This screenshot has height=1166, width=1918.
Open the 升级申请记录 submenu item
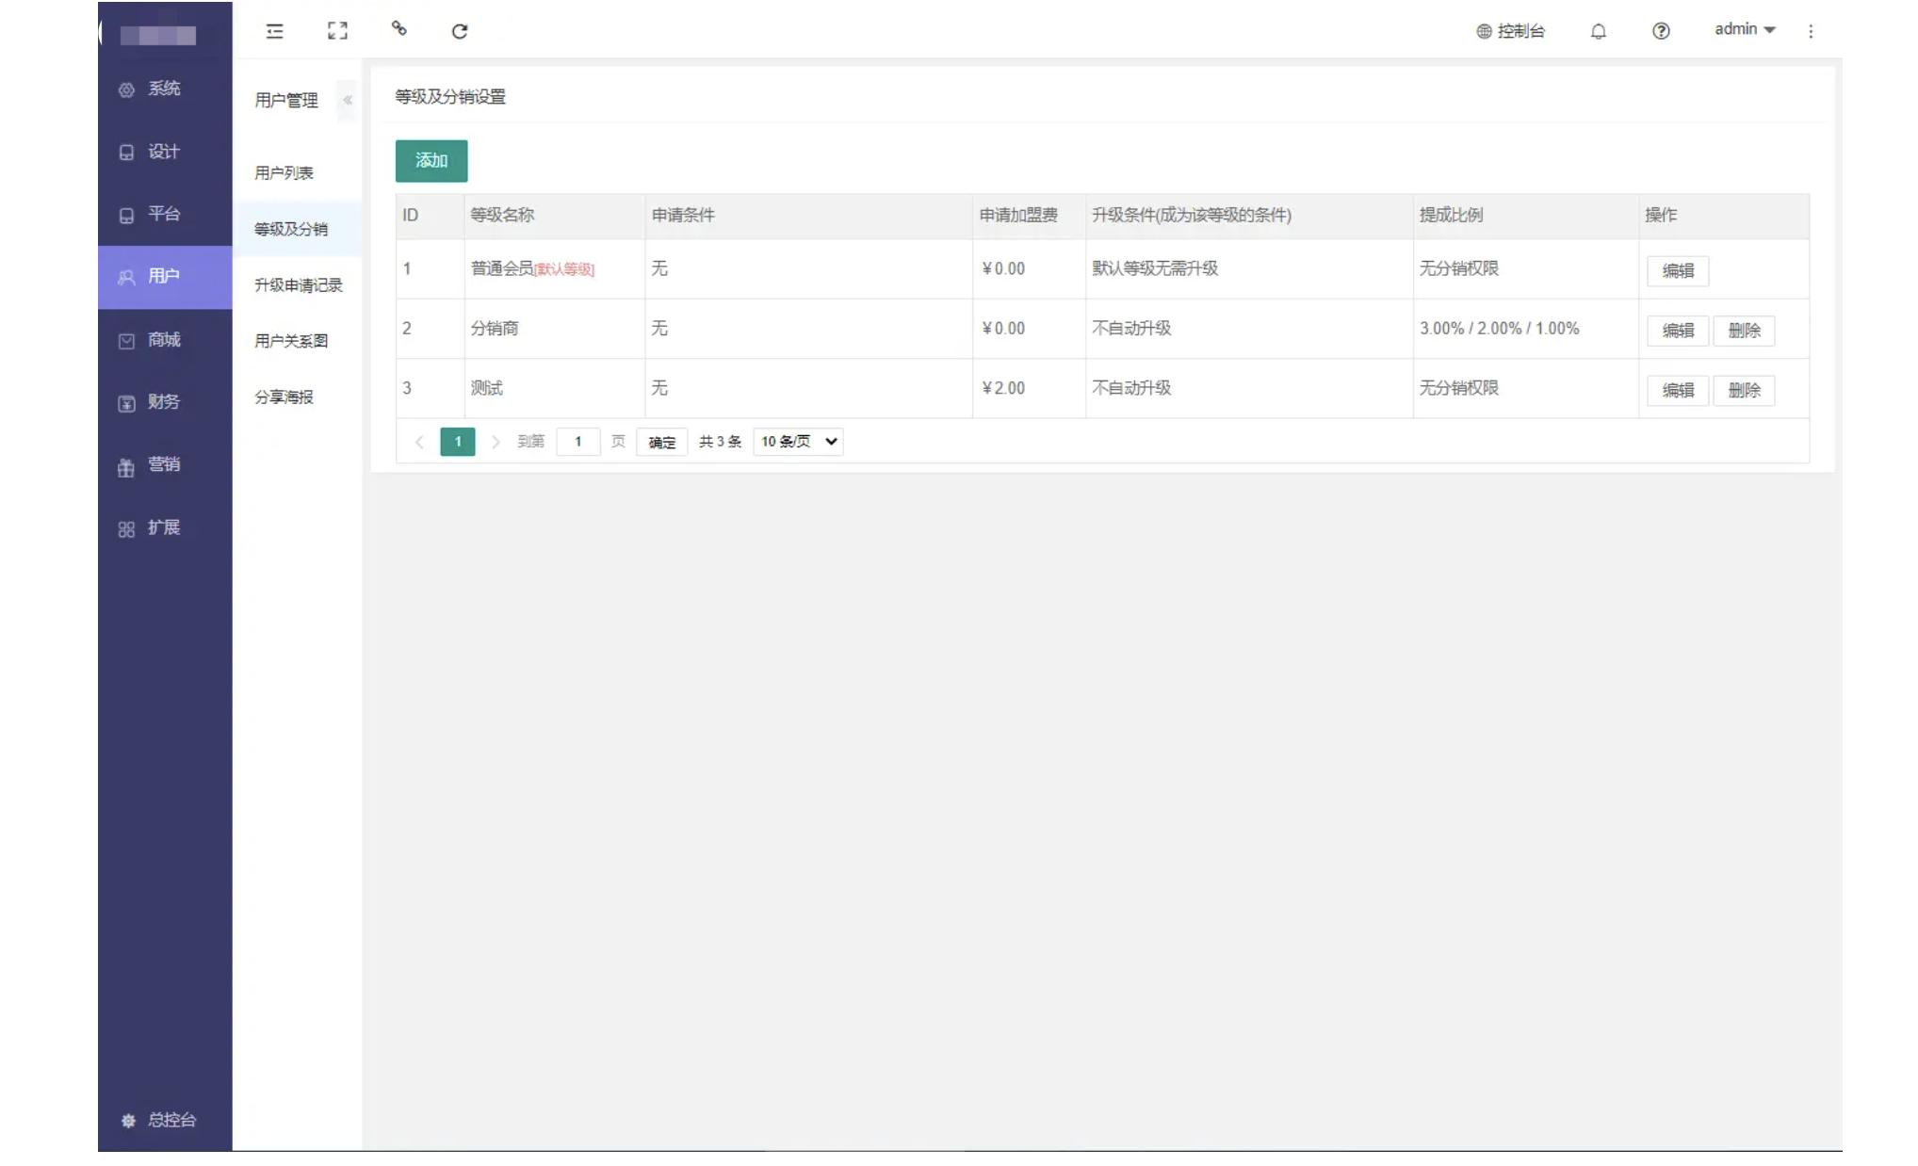pyautogui.click(x=297, y=285)
